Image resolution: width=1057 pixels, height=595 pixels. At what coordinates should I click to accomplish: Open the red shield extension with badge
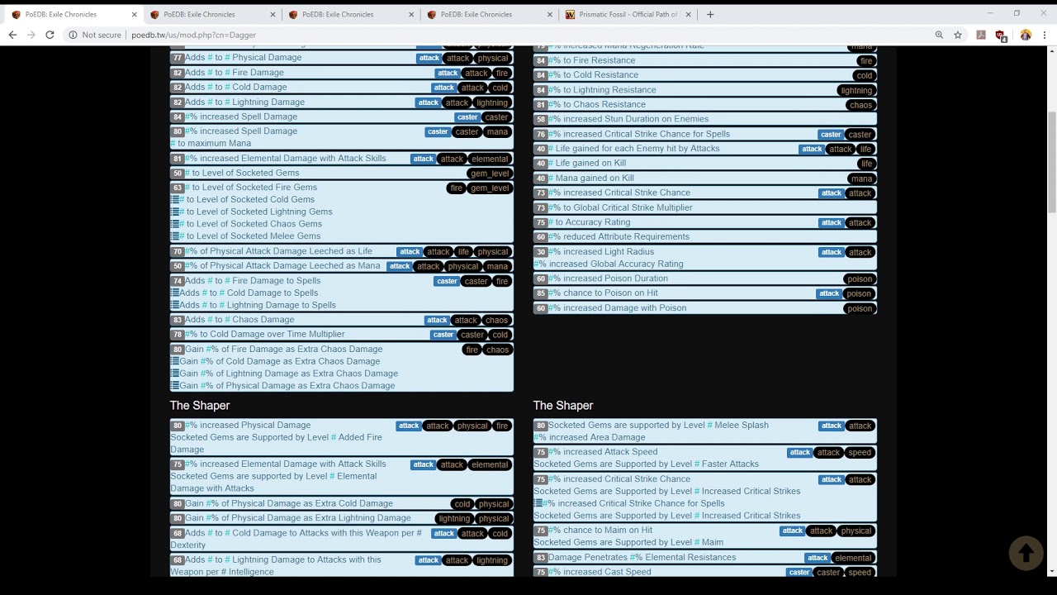1001,36
